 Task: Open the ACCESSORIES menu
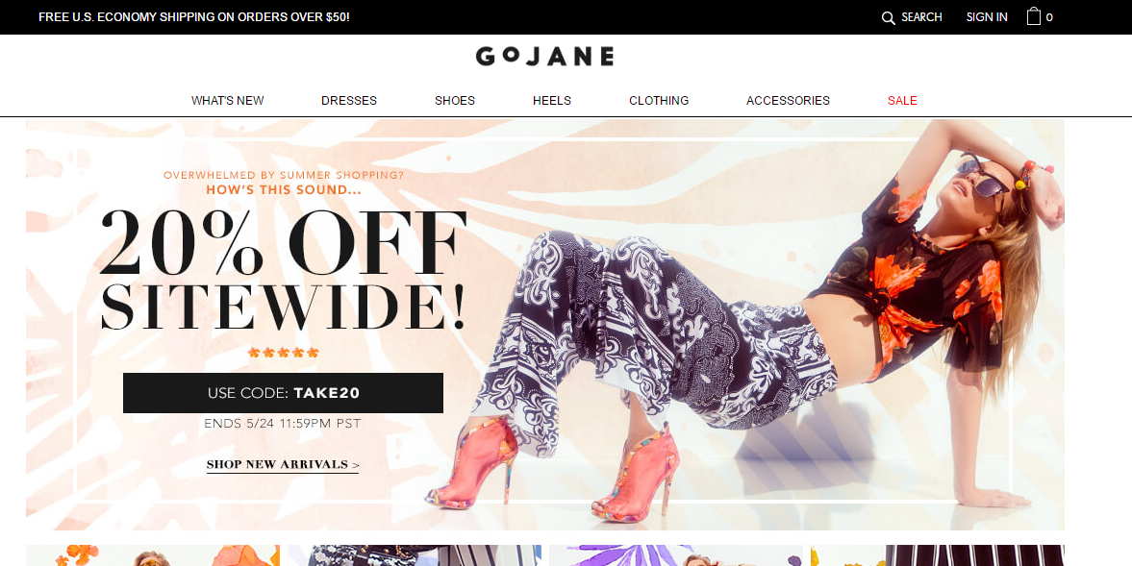point(788,100)
